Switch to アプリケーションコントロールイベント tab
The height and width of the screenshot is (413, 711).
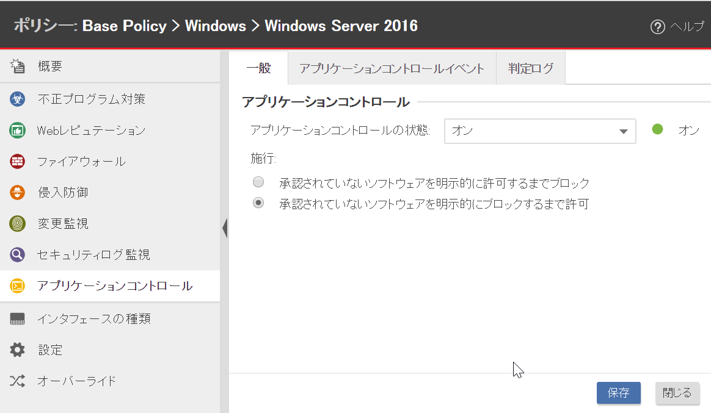click(x=392, y=68)
